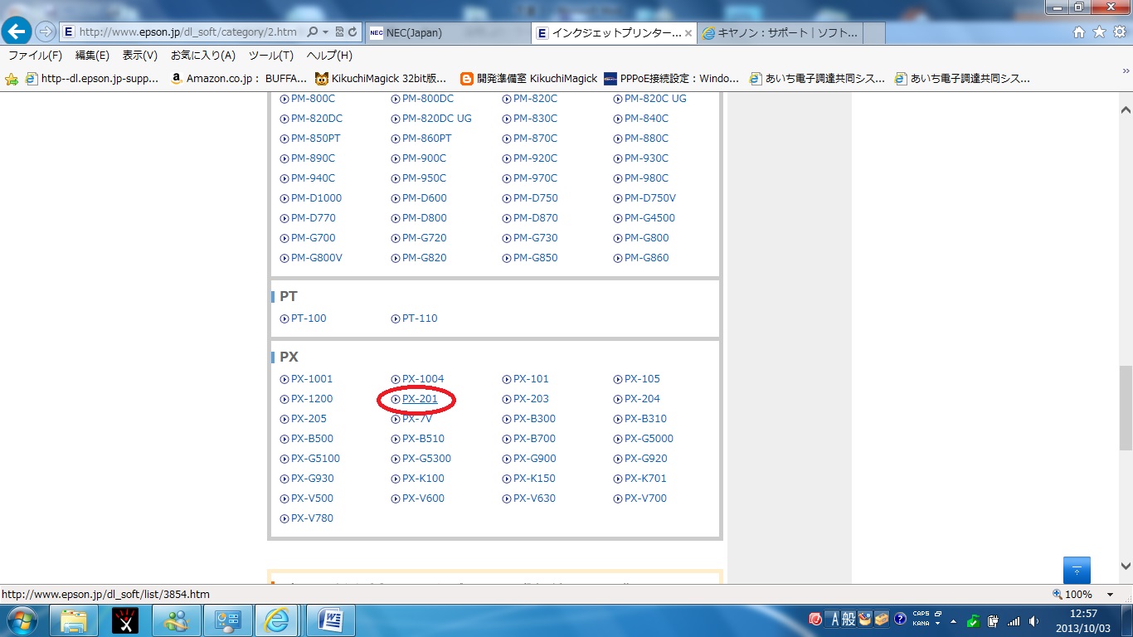Open the IME options small dropdown arrow
The image size is (1133, 637).
[x=937, y=623]
